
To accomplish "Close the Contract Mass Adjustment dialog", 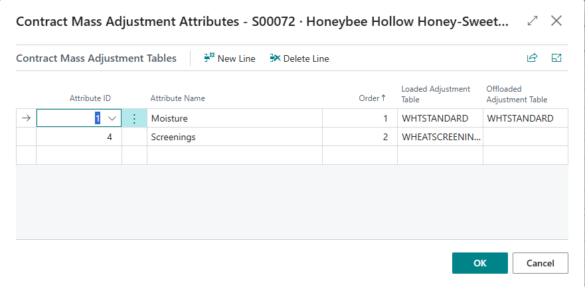I will 556,21.
